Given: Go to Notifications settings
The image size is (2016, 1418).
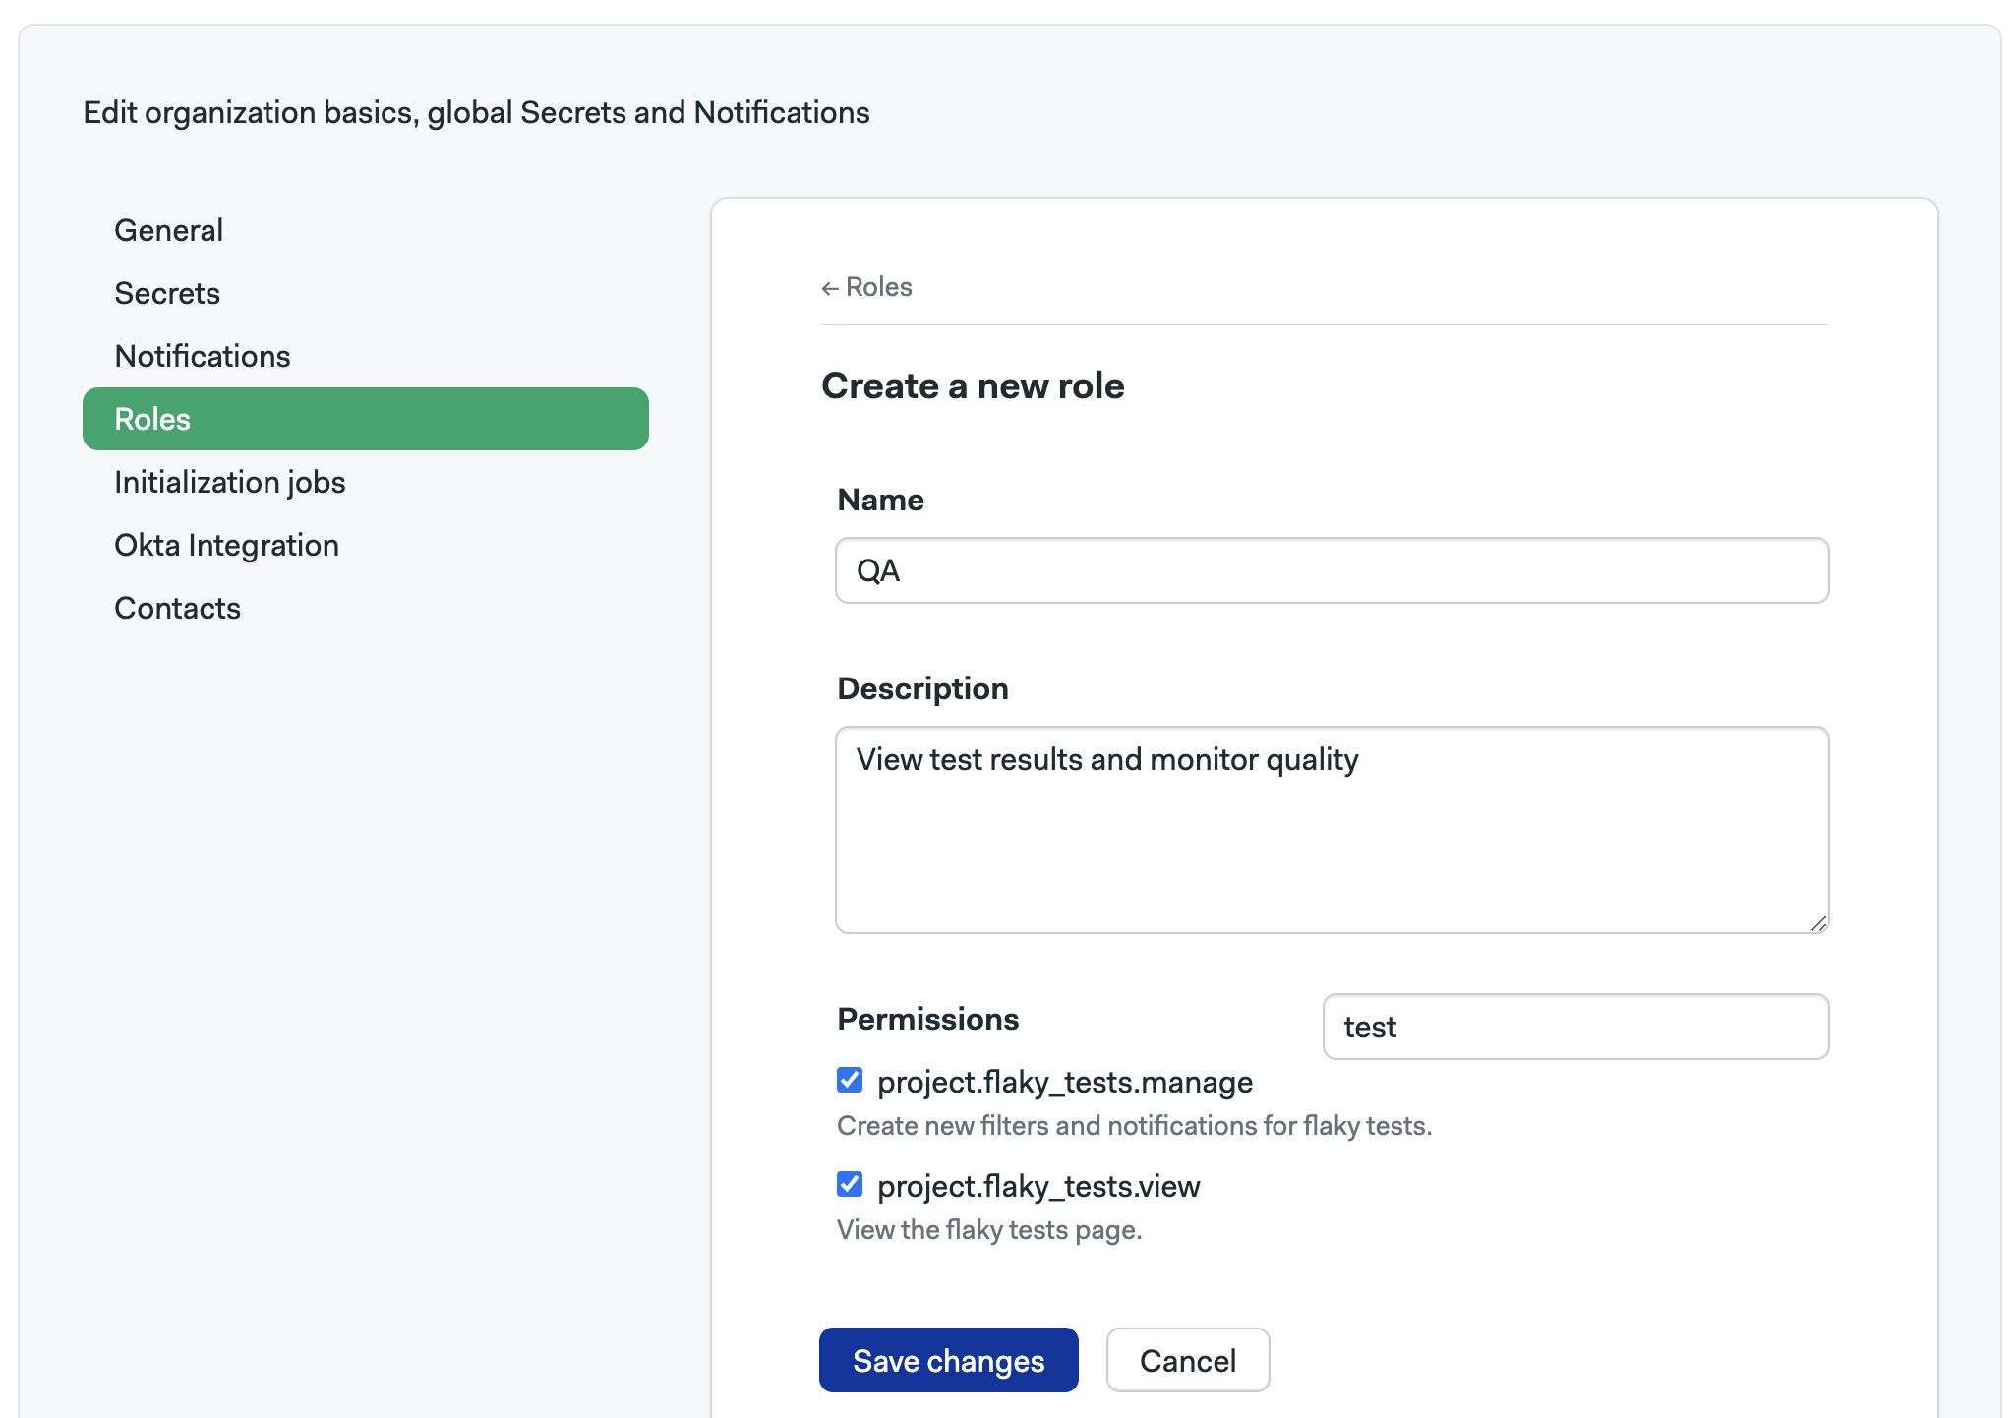Looking at the screenshot, I should (203, 356).
